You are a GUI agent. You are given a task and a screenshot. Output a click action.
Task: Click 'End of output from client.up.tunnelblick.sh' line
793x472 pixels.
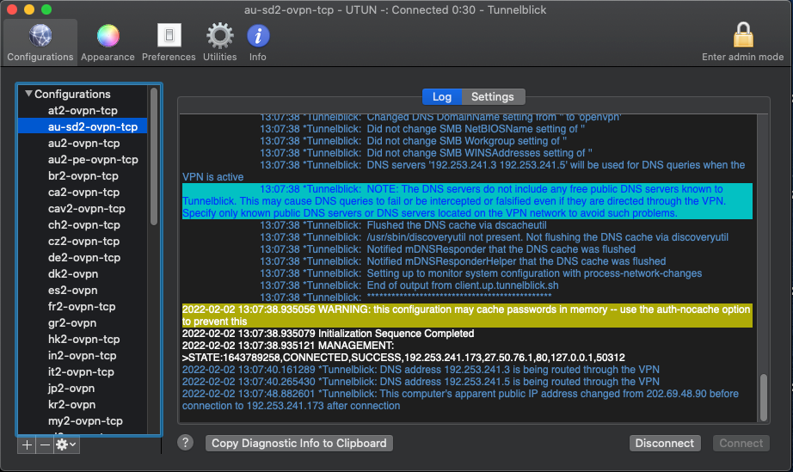coord(409,285)
